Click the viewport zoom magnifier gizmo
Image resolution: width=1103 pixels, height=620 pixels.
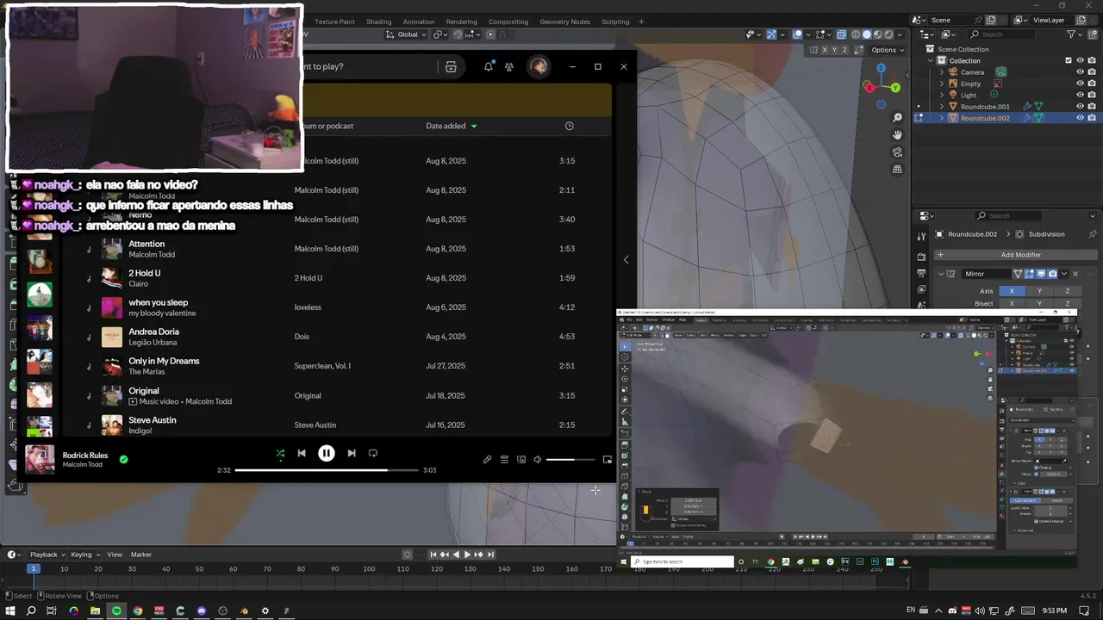tap(897, 117)
